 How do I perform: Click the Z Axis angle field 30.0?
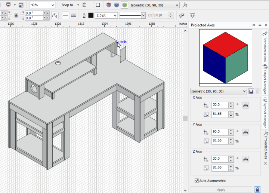click(220, 159)
